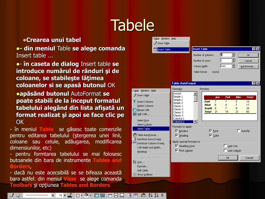Toggle the Shading checkbox
Viewport: 265px width, 199px height.
(176, 135)
